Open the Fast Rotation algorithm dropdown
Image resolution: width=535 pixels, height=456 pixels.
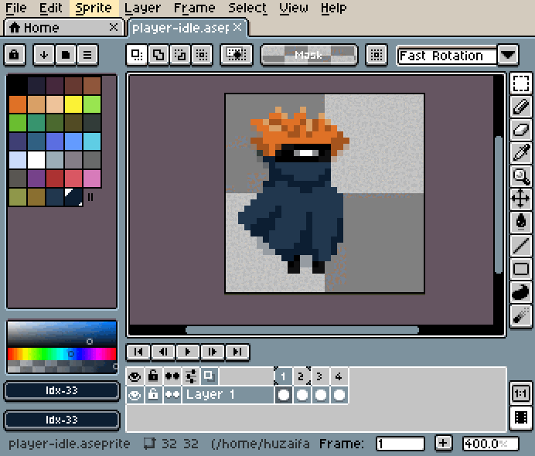[508, 55]
